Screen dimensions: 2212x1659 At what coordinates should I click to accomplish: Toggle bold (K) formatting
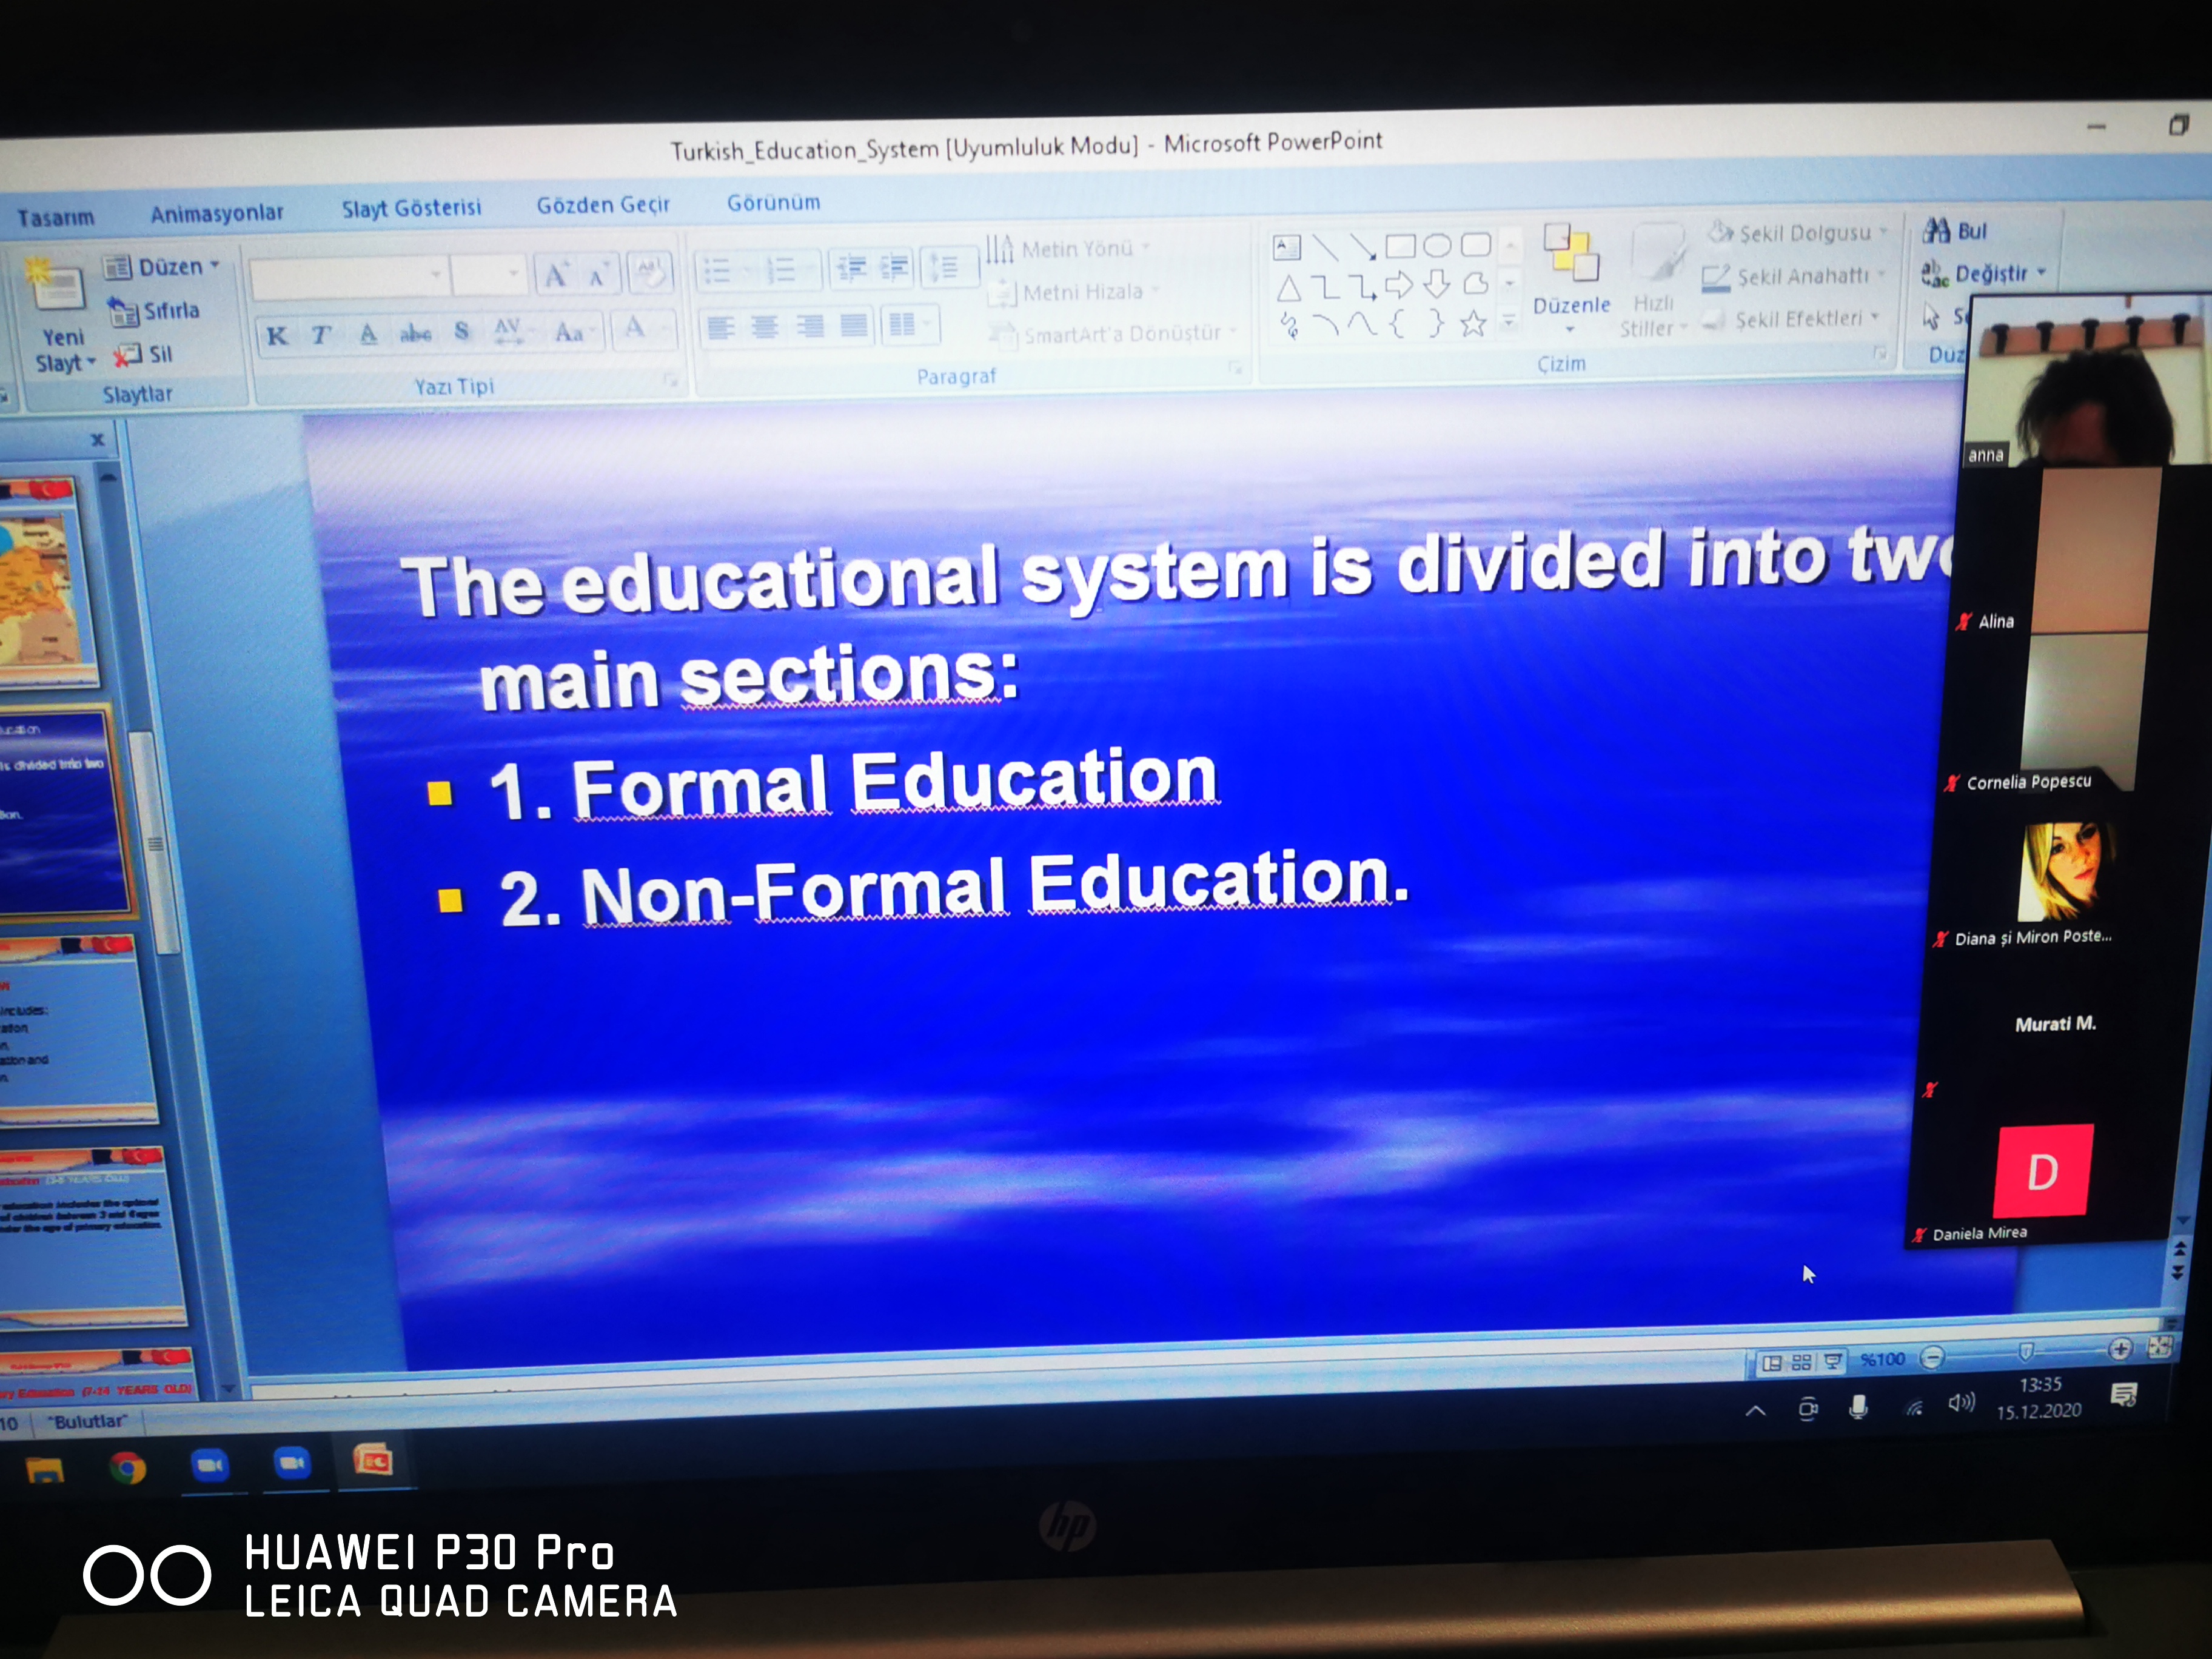pos(277,336)
